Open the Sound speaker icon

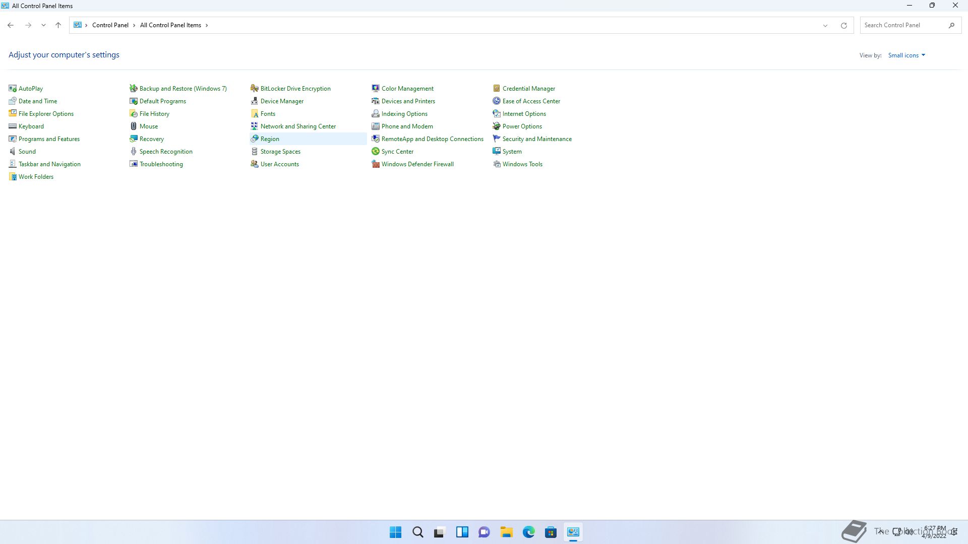pos(13,152)
